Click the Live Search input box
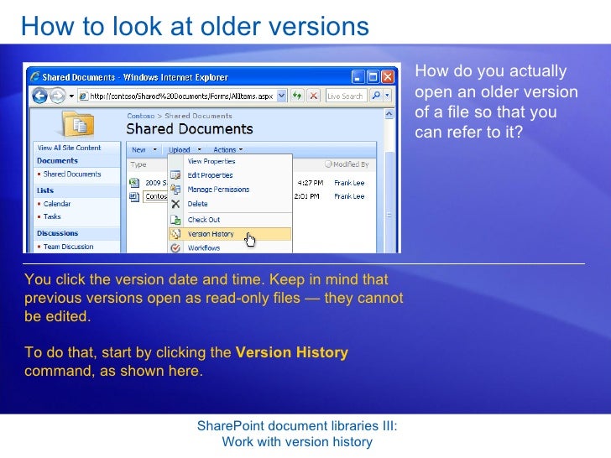The image size is (611, 458). pyautogui.click(x=346, y=96)
